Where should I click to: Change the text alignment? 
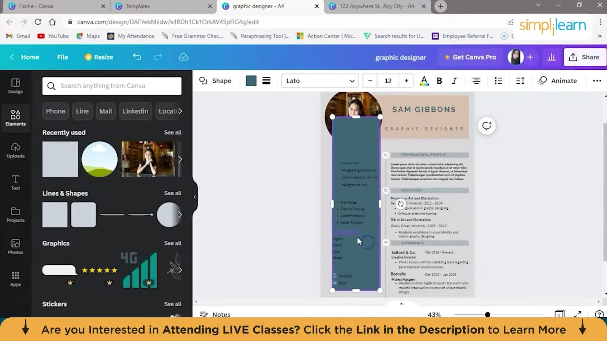point(476,81)
